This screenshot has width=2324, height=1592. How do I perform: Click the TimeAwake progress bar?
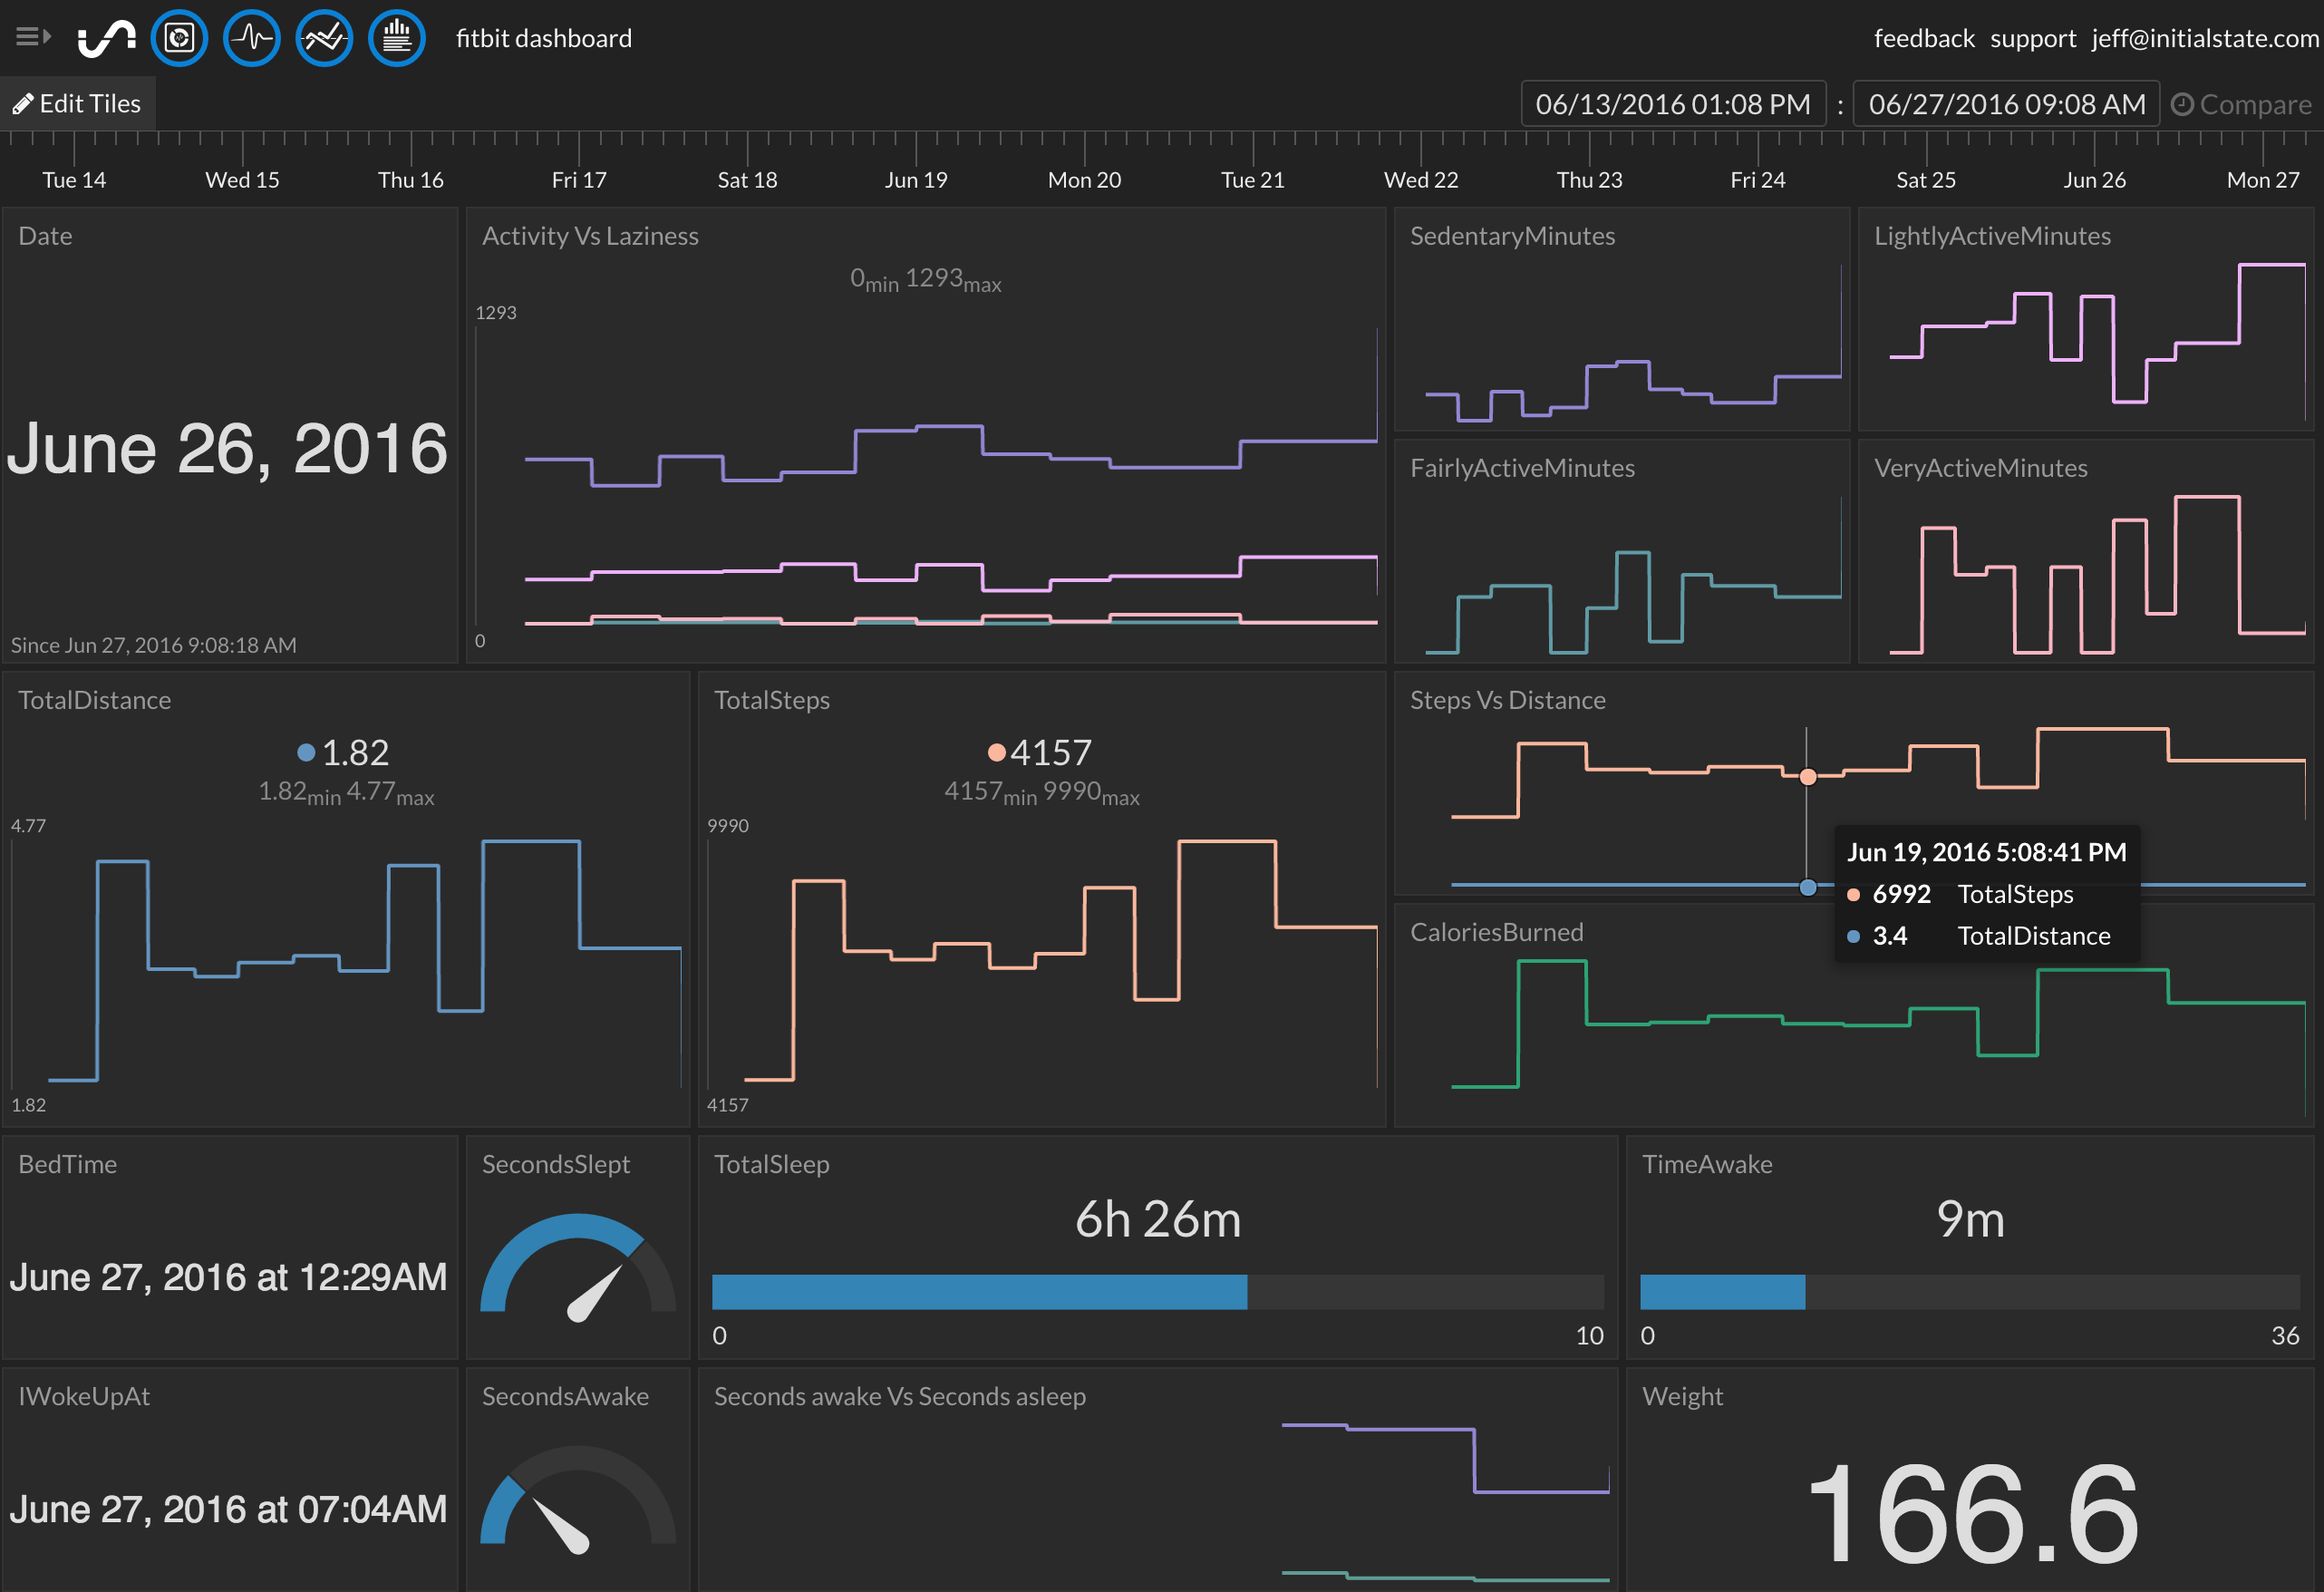1969,1291
